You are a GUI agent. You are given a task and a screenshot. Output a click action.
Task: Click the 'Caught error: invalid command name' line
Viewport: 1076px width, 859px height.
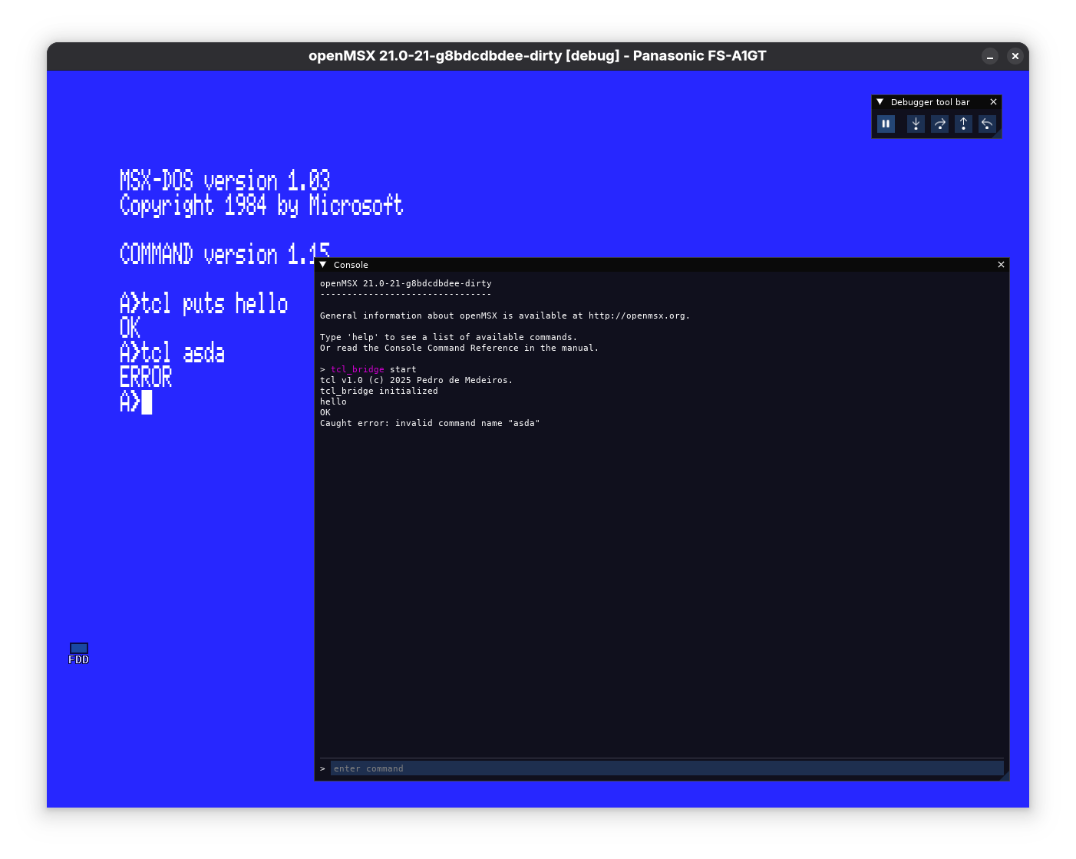pyautogui.click(x=430, y=423)
